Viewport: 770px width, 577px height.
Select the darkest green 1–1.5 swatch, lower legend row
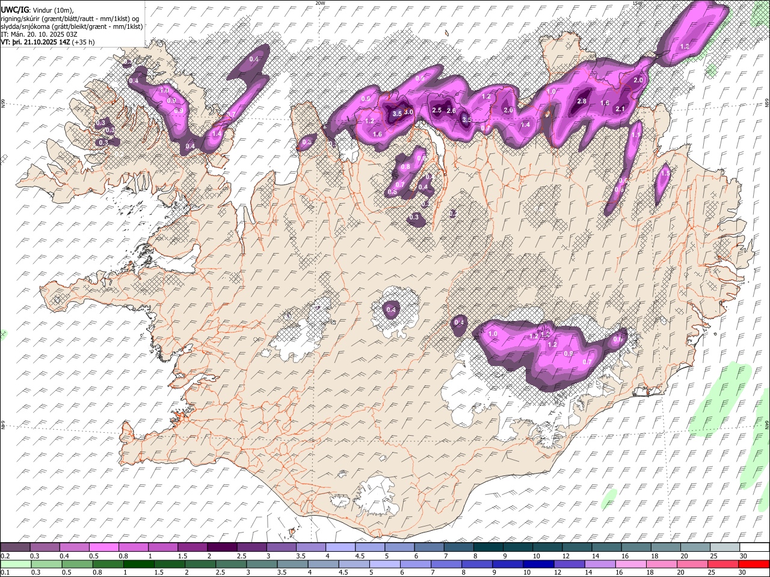click(138, 564)
